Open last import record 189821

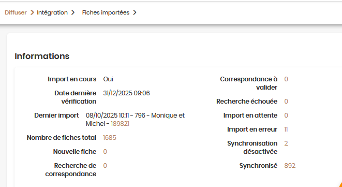[x=120, y=124]
